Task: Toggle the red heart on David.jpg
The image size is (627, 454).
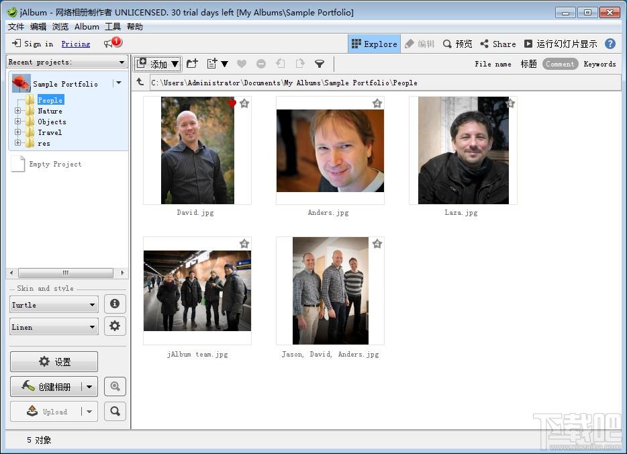Action: click(232, 103)
